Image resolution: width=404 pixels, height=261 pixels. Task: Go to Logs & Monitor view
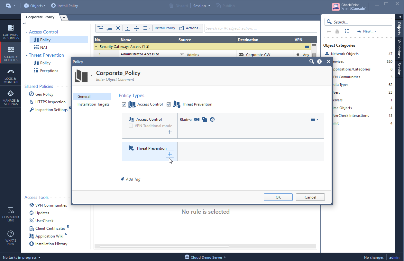(11, 76)
